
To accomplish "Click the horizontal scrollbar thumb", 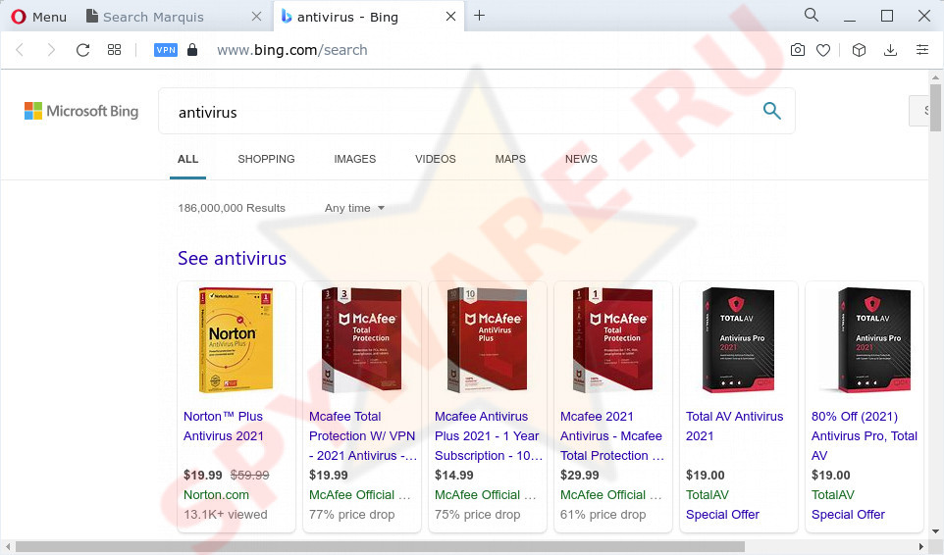I will 380,546.
